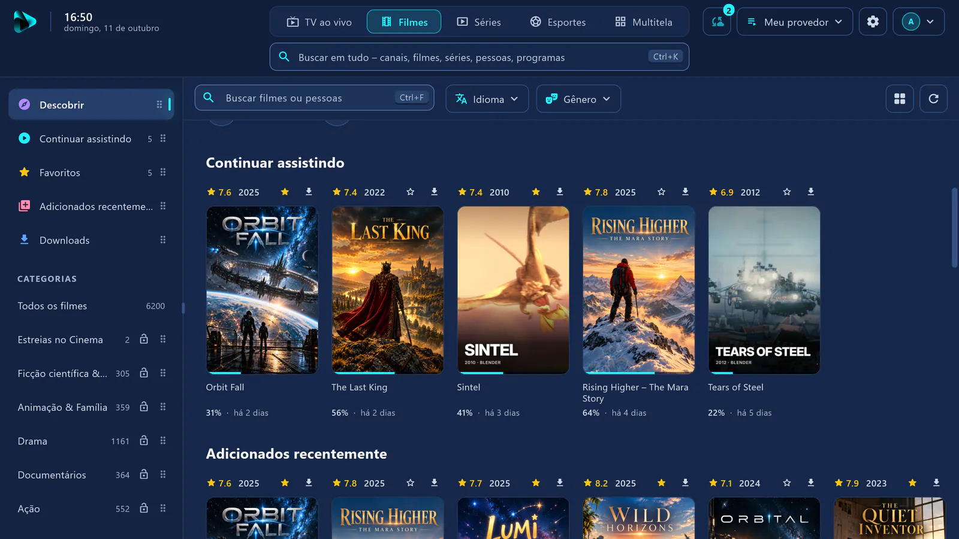Viewport: 959px width, 539px height.
Task: Download The Last King movie
Action: (x=434, y=192)
